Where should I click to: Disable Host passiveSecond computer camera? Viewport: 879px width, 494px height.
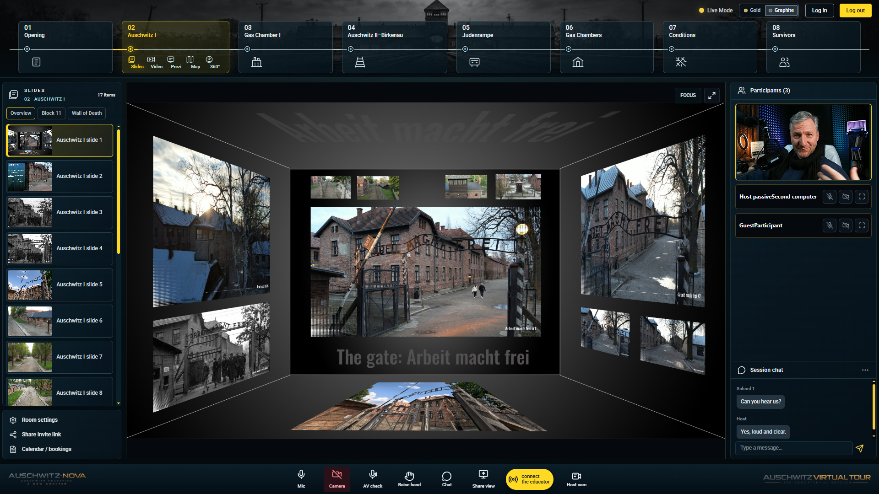click(846, 197)
